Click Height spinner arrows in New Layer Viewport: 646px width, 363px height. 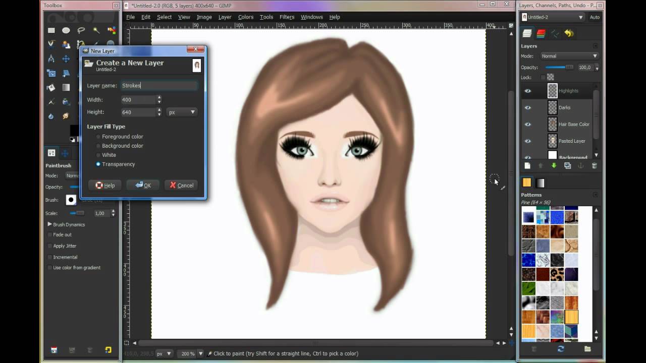pyautogui.click(x=159, y=112)
